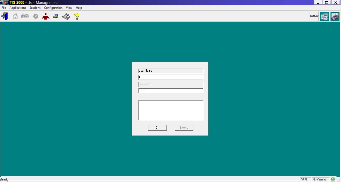Focus the User Name input field
341x182 pixels.
pyautogui.click(x=171, y=77)
